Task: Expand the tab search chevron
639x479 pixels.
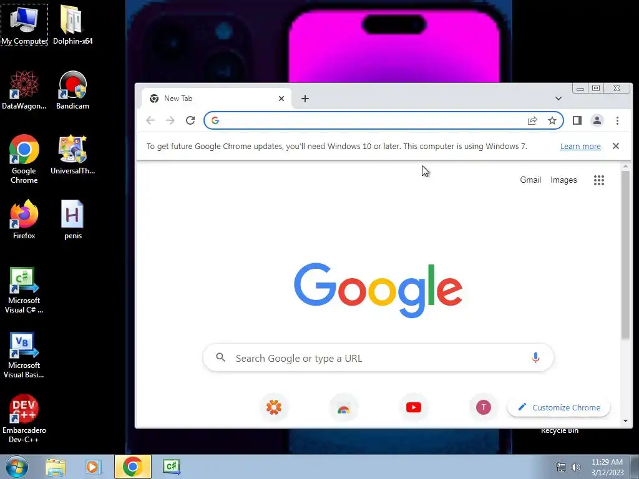Action: [x=559, y=99]
